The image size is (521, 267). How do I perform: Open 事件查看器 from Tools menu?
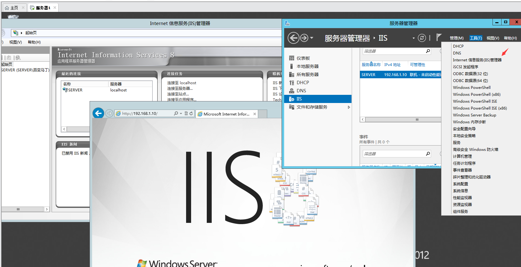coord(462,170)
